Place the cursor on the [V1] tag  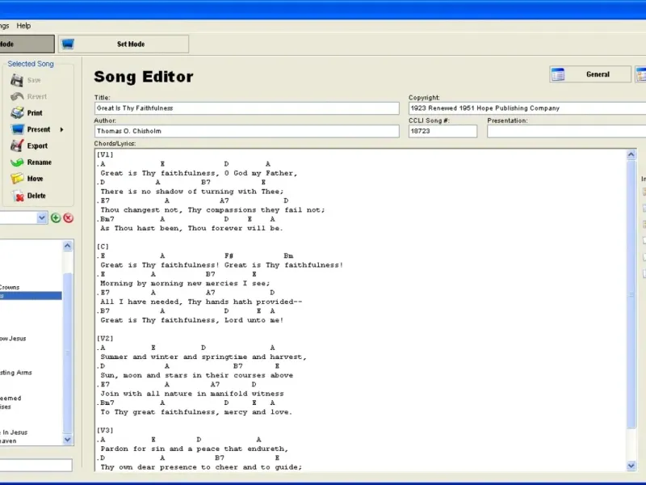(x=105, y=154)
